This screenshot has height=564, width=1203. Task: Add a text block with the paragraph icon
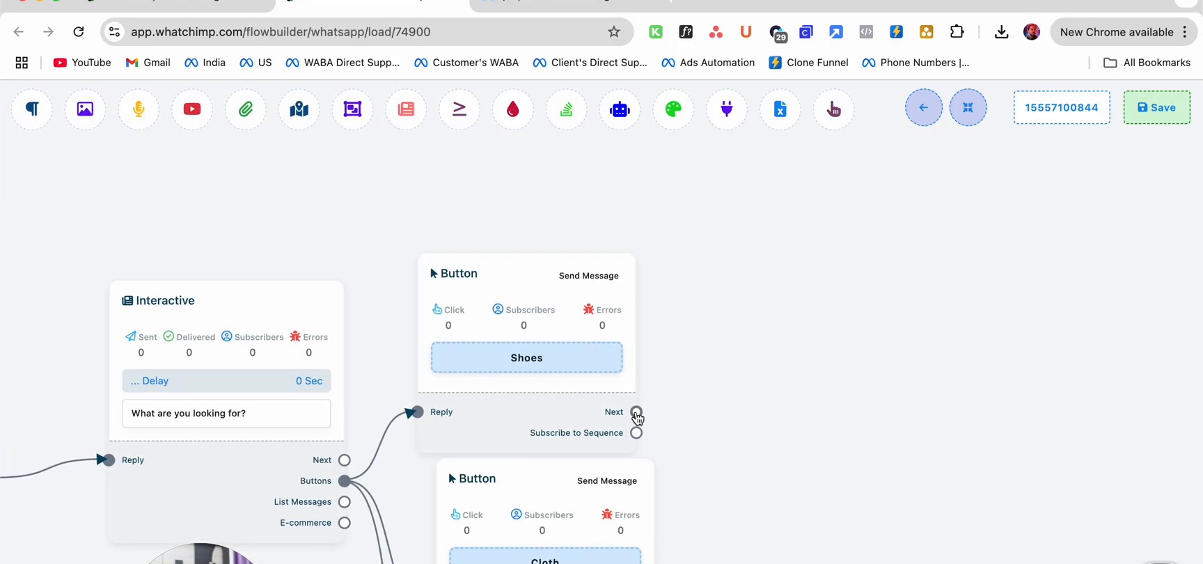[x=32, y=109]
